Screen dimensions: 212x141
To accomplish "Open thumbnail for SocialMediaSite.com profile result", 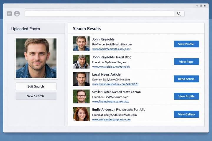I will (x=81, y=44).
